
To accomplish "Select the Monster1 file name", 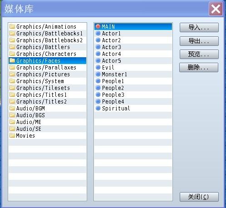I will pos(114,74).
